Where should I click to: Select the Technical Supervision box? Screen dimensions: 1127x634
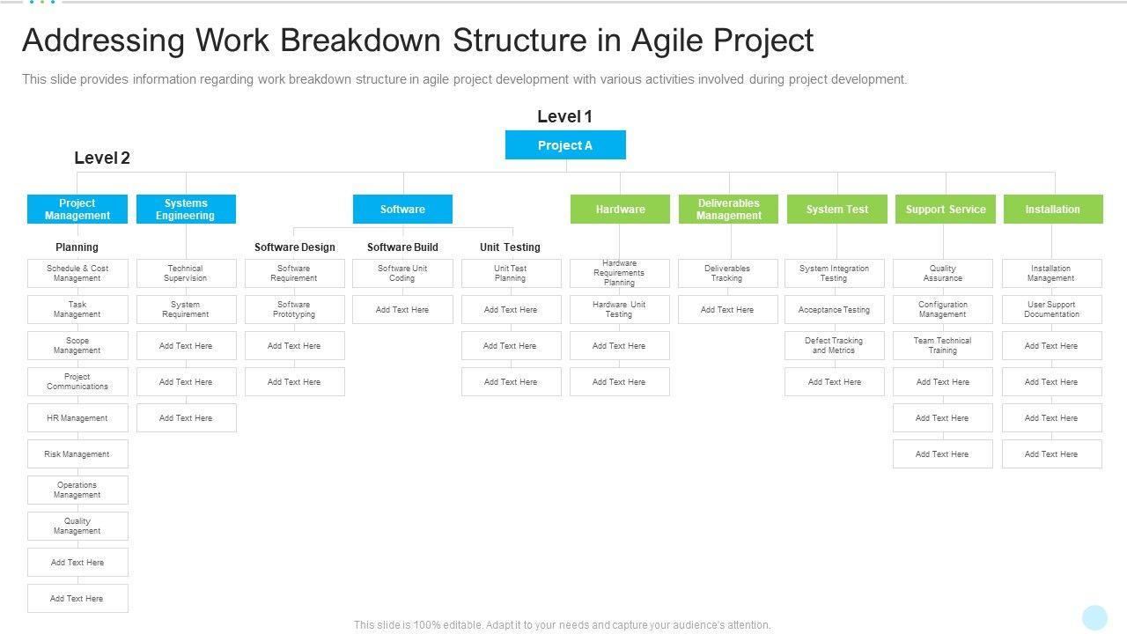pyautogui.click(x=186, y=274)
